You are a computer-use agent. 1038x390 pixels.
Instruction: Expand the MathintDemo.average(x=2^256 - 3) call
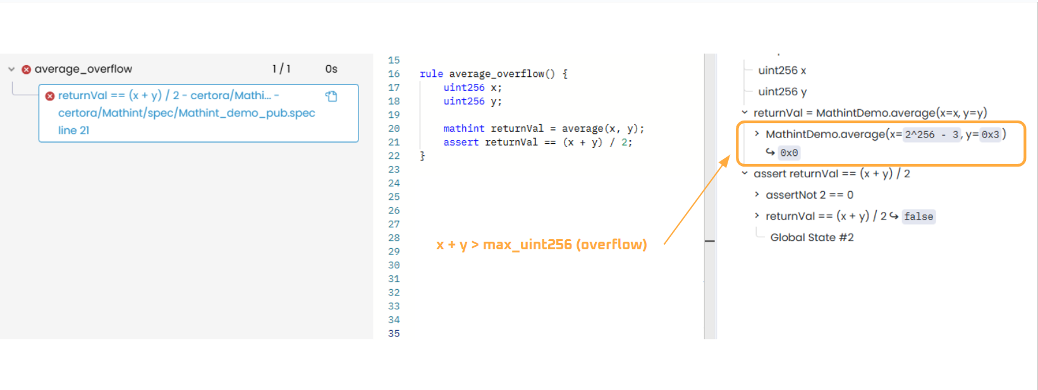757,134
